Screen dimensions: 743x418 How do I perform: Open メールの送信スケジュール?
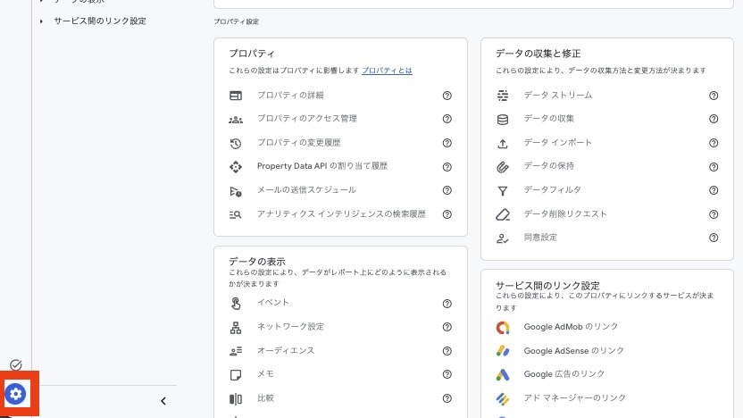(306, 189)
